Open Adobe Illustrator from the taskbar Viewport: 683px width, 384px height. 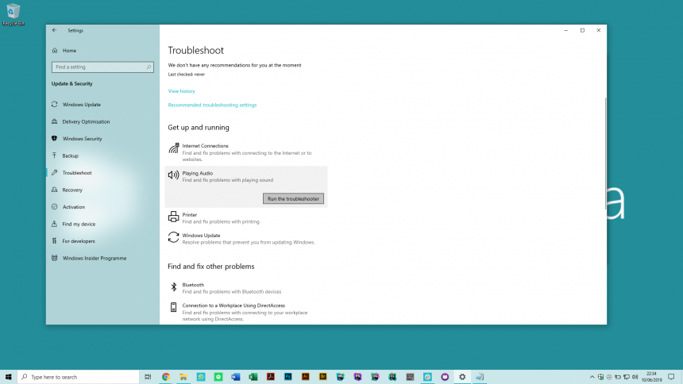(x=305, y=377)
